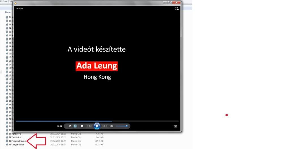Close the media player window
The width and height of the screenshot is (290, 149).
click(x=176, y=3)
